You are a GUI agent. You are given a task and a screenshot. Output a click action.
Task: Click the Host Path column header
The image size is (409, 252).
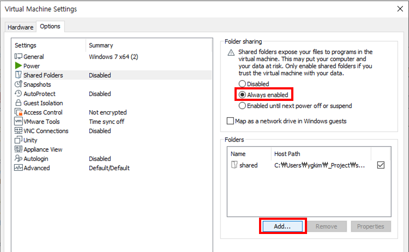tap(287, 154)
